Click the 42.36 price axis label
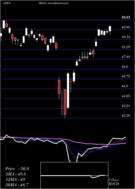This screenshot has width=135, height=189. (x=126, y=116)
